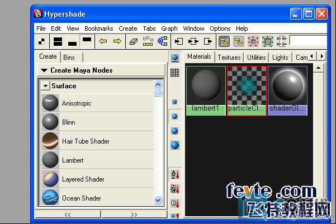The image size is (336, 224).
Task: Select the shaderGlow material swatch
Action: point(287,91)
